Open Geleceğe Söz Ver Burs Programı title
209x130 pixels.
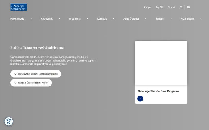tap(158, 91)
